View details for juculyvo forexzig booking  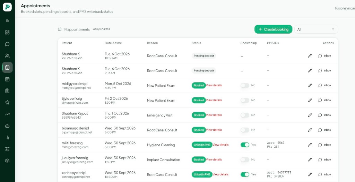click(214, 159)
